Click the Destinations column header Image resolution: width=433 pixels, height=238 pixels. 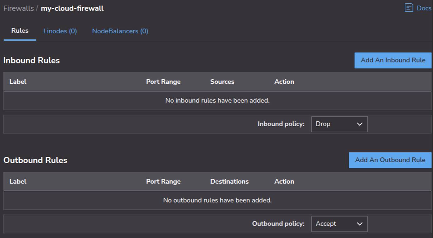click(x=229, y=181)
